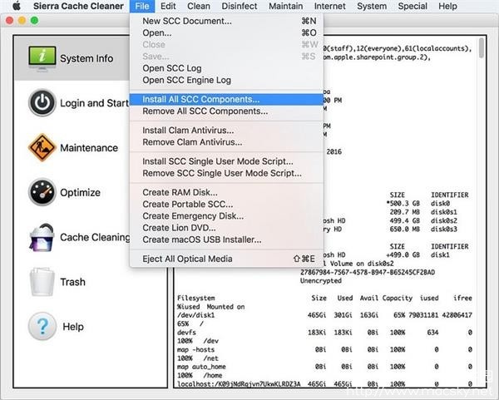Image resolution: width=499 pixels, height=400 pixels.
Task: Click the disk0s3 identifier text
Action: (444, 230)
